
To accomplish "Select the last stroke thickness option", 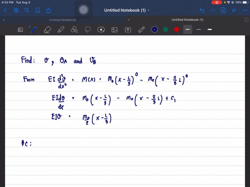I will coord(210,30).
